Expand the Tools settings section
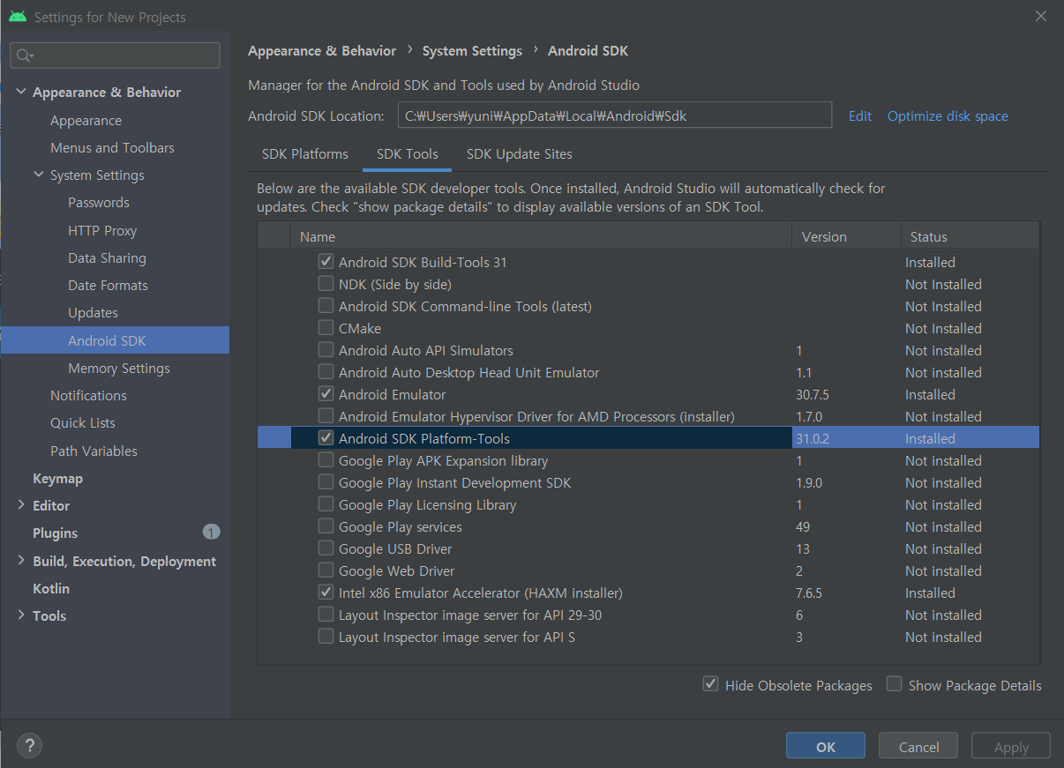Viewport: 1064px width, 768px height. pos(21,615)
